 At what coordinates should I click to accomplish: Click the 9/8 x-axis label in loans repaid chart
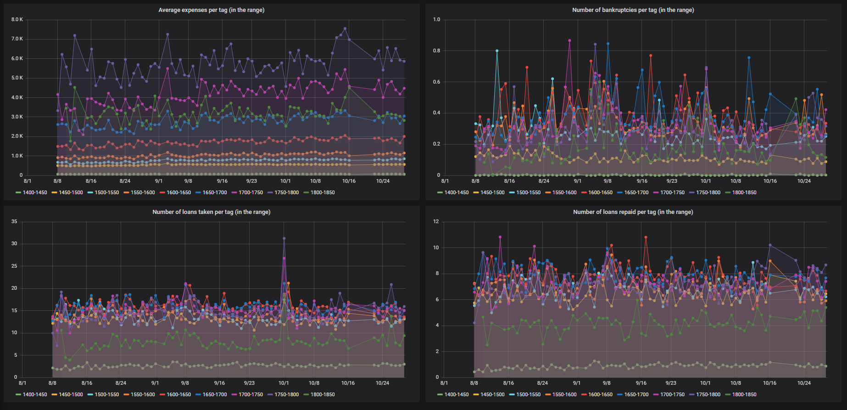(607, 383)
